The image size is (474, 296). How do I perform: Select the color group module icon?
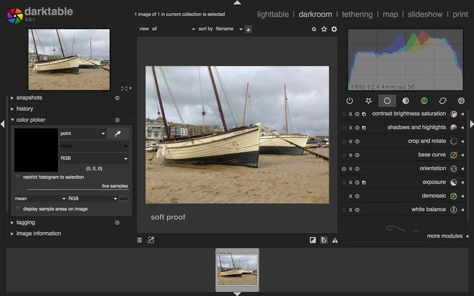pos(424,101)
